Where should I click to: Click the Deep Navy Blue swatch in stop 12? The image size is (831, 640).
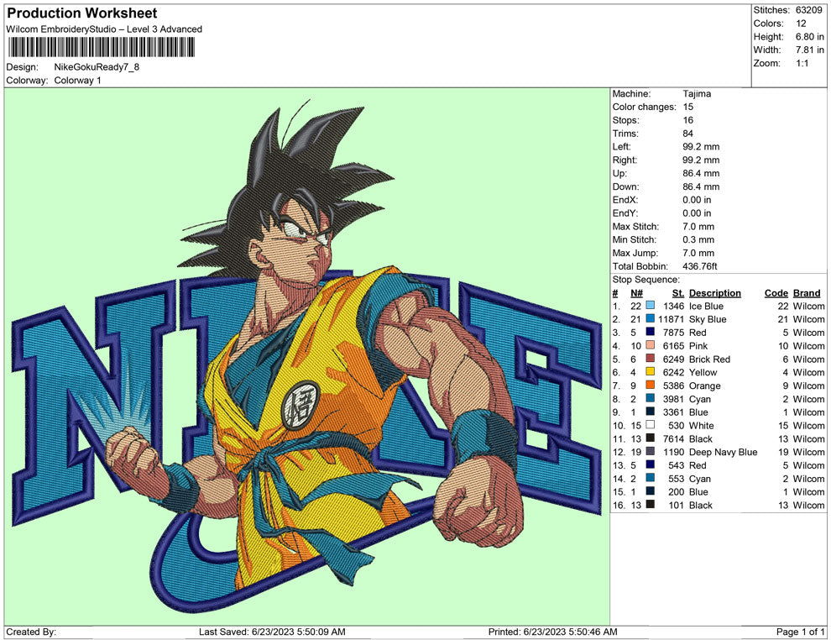(651, 452)
